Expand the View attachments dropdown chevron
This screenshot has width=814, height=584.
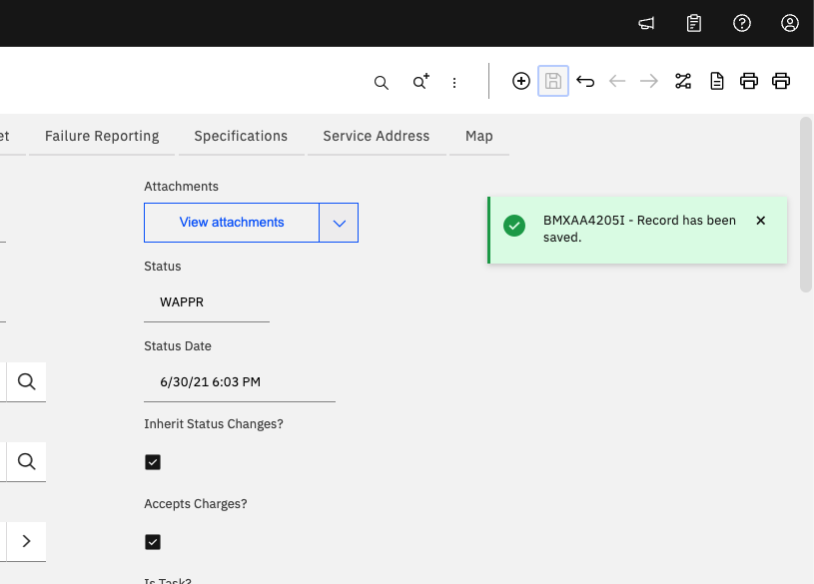pyautogui.click(x=339, y=223)
